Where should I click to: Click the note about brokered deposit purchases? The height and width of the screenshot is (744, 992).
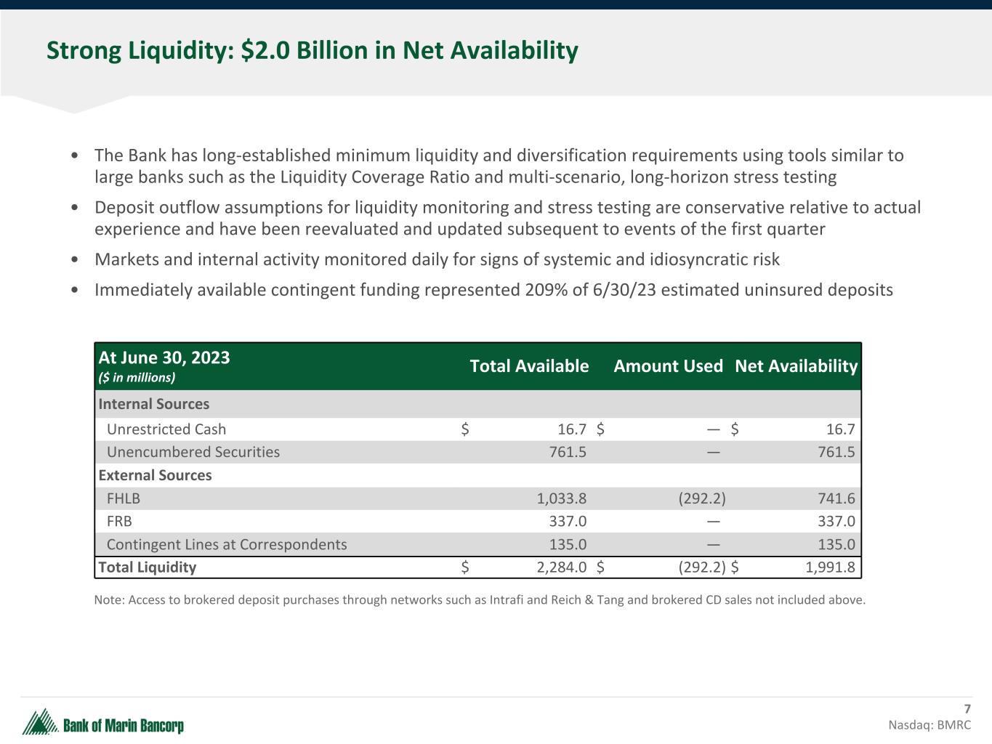pyautogui.click(x=480, y=600)
